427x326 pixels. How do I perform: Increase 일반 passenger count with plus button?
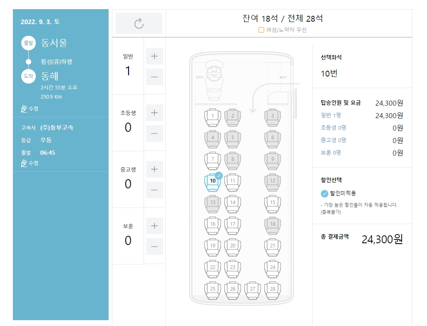[154, 56]
